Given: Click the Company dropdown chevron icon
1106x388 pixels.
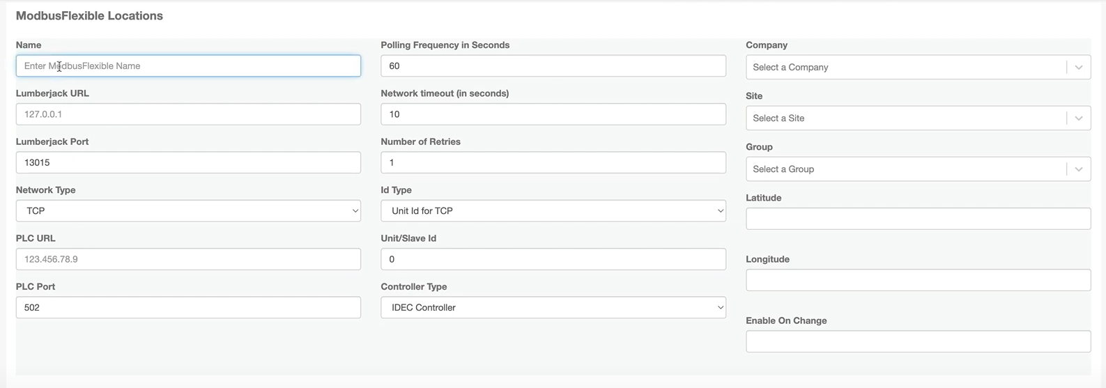Looking at the screenshot, I should pyautogui.click(x=1079, y=68).
